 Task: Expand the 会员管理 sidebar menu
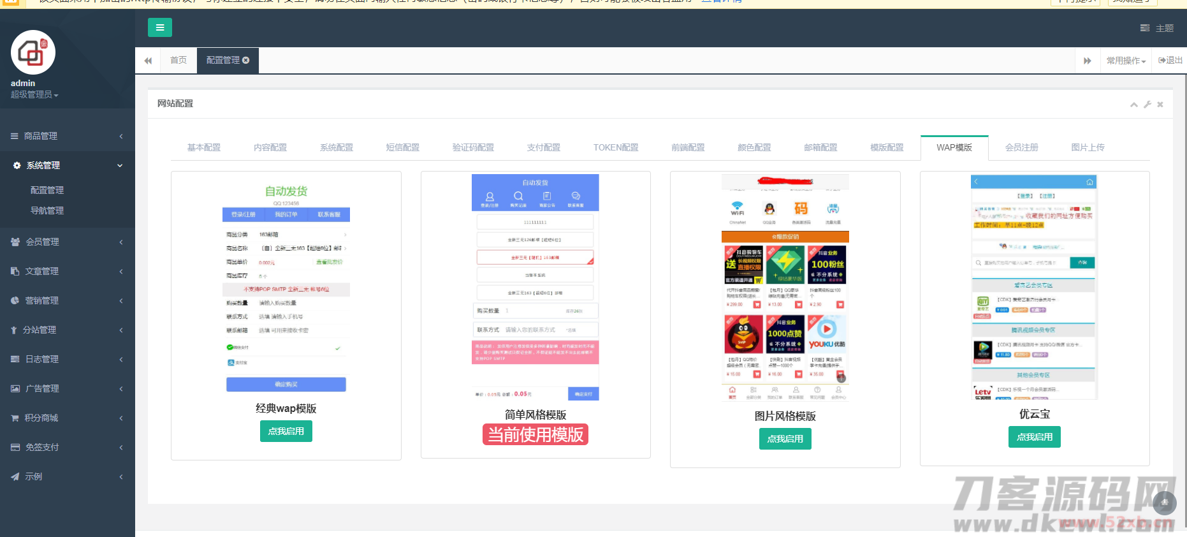(x=67, y=242)
